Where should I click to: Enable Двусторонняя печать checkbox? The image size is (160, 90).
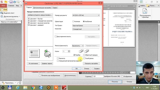tap(55, 36)
